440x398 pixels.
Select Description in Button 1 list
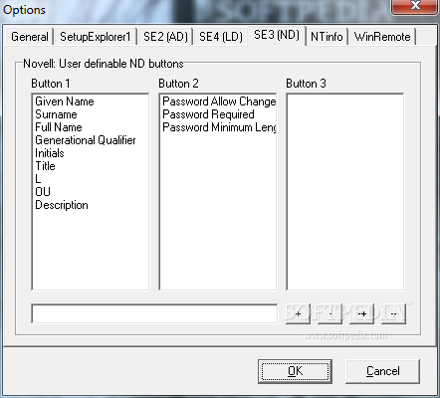[x=62, y=205]
